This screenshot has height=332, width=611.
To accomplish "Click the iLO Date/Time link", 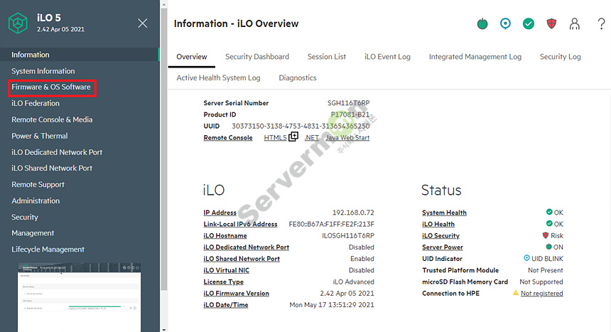I will coord(226,305).
